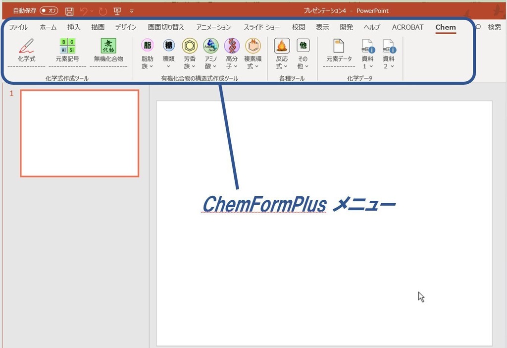Switch to the ヘルプ tab
Image resolution: width=507 pixels, height=348 pixels.
[x=372, y=27]
